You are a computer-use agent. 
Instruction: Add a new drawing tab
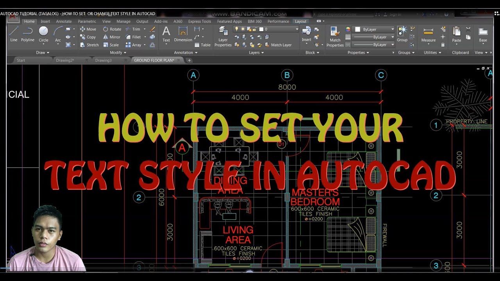189,60
